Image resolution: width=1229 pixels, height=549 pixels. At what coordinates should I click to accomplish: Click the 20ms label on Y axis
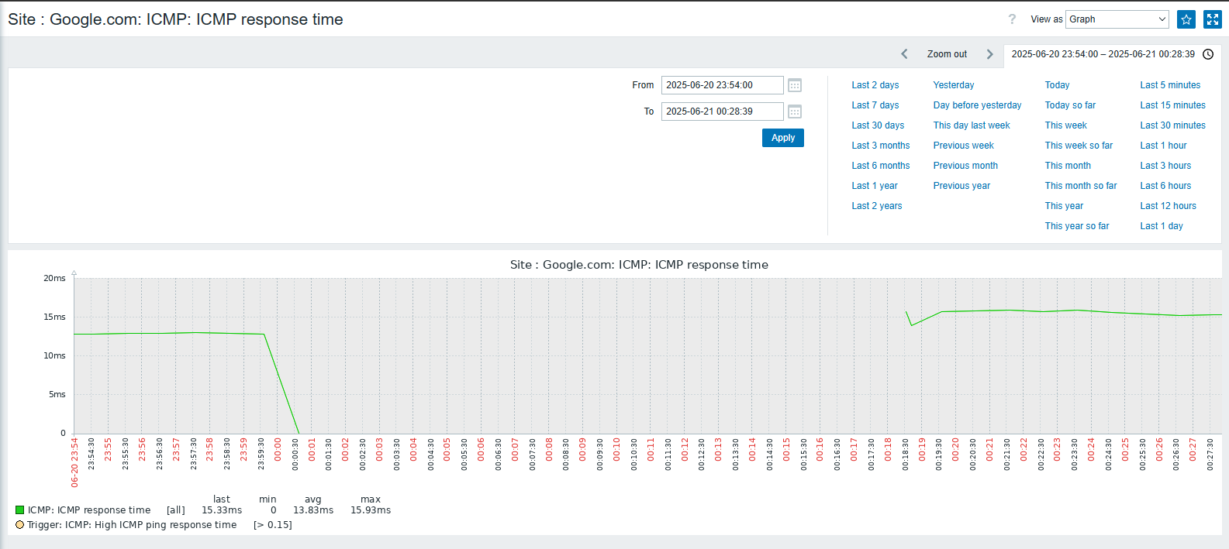(54, 278)
